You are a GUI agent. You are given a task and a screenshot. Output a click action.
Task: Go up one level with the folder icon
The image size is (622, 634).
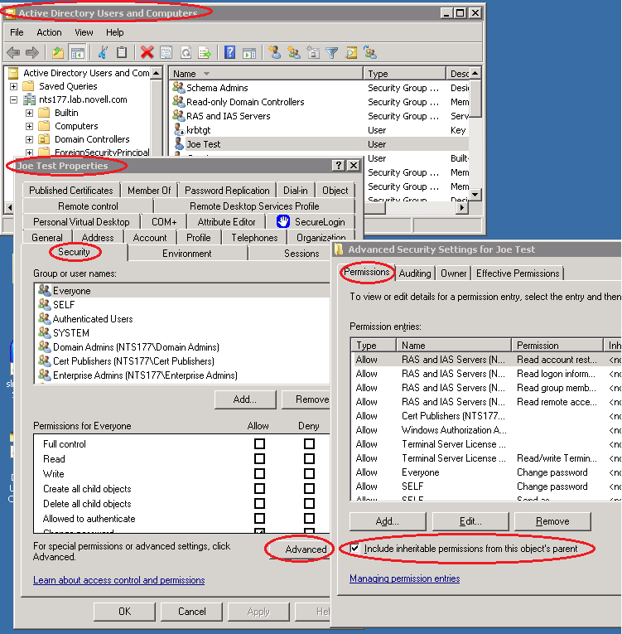(x=58, y=52)
